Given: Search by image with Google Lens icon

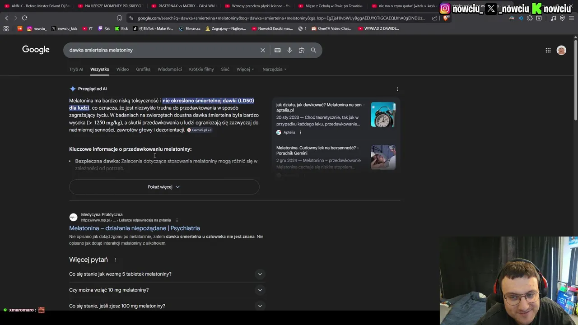Looking at the screenshot, I should pos(302,50).
